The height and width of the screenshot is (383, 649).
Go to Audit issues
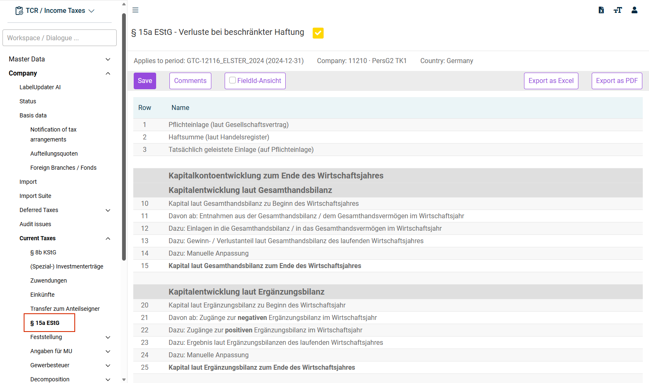tap(35, 224)
